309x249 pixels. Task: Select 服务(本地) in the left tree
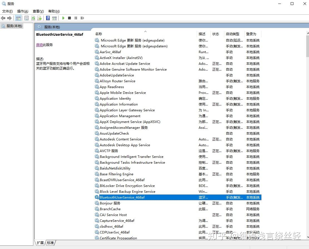point(12,26)
